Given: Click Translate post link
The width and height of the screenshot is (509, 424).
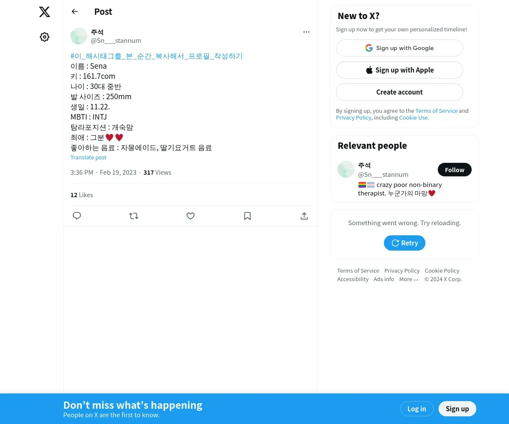Looking at the screenshot, I should coord(88,157).
